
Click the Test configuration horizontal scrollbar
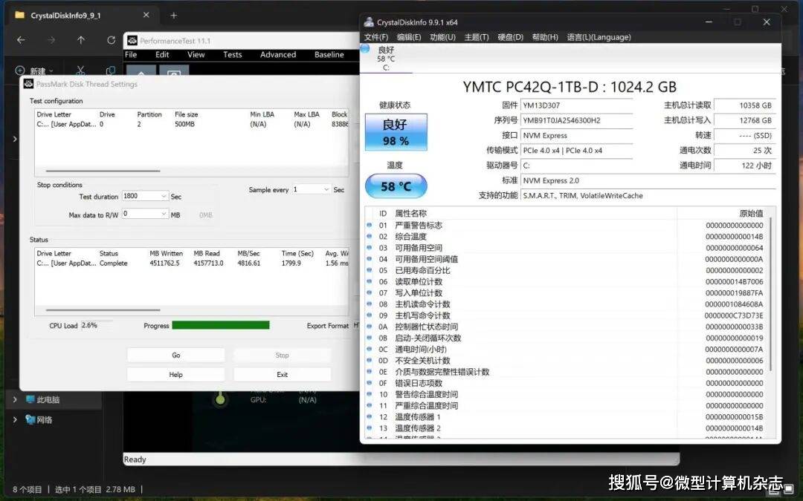click(103, 171)
